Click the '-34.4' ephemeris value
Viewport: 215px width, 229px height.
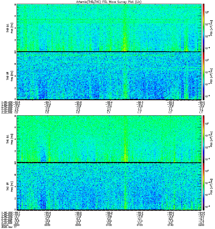tap(201, 215)
